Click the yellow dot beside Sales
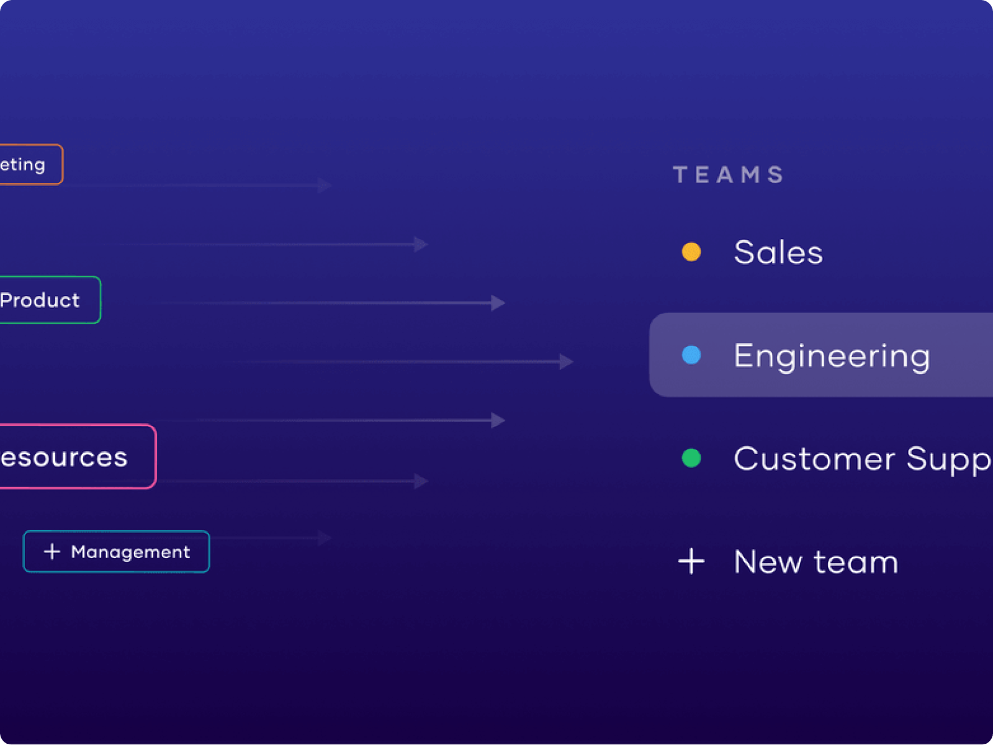This screenshot has width=993, height=745. (x=691, y=251)
